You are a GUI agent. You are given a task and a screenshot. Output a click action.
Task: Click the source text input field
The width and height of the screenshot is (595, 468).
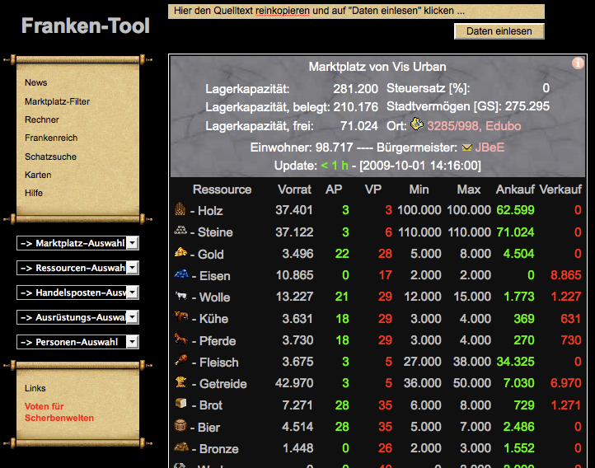(356, 12)
